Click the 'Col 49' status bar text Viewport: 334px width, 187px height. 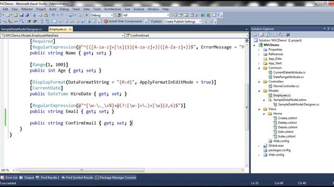[279, 183]
